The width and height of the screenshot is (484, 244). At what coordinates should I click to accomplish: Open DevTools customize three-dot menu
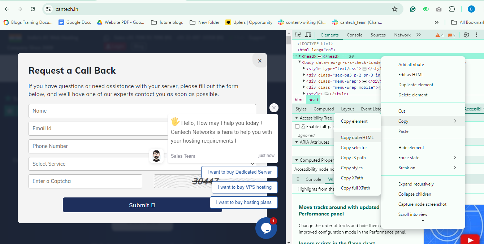(x=476, y=35)
